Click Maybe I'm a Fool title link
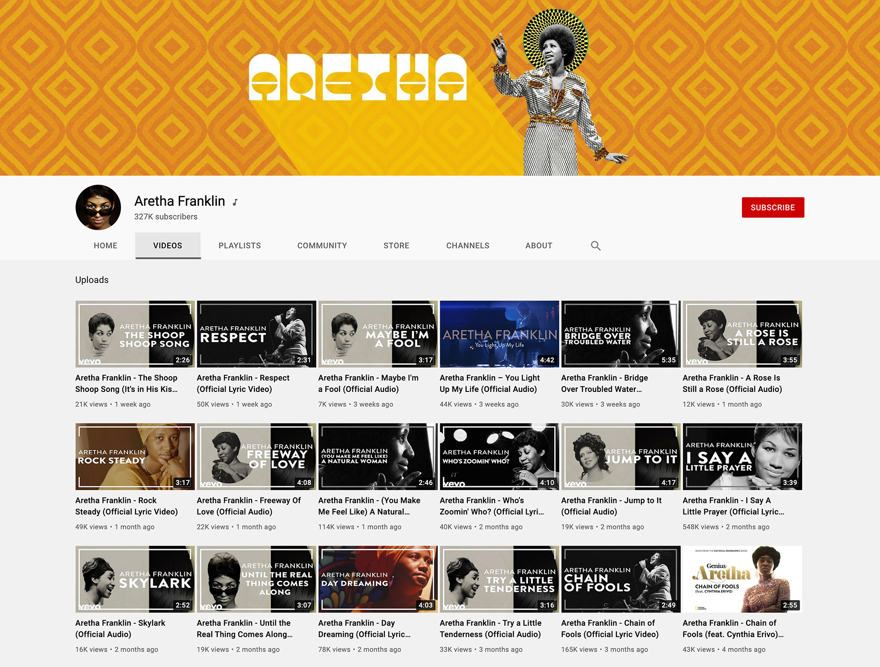The width and height of the screenshot is (880, 667). [368, 383]
